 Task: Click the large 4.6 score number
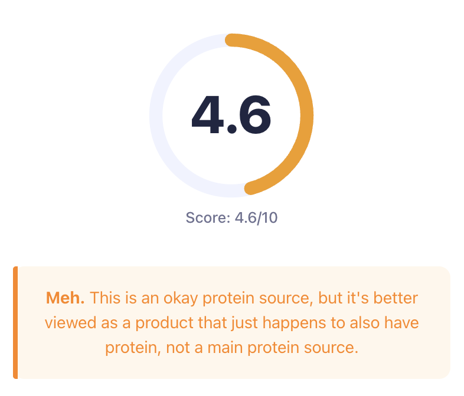click(231, 115)
